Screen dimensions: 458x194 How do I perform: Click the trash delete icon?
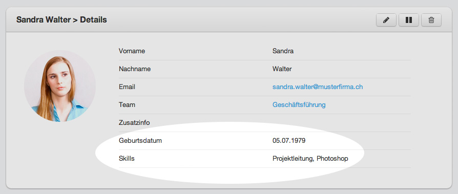431,20
